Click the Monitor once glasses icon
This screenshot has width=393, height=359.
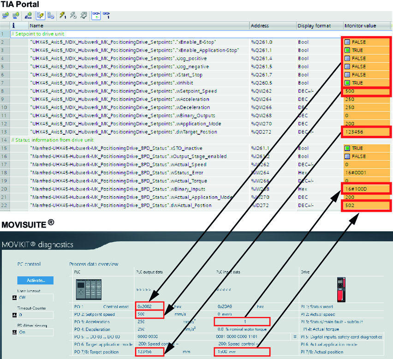pos(106,15)
